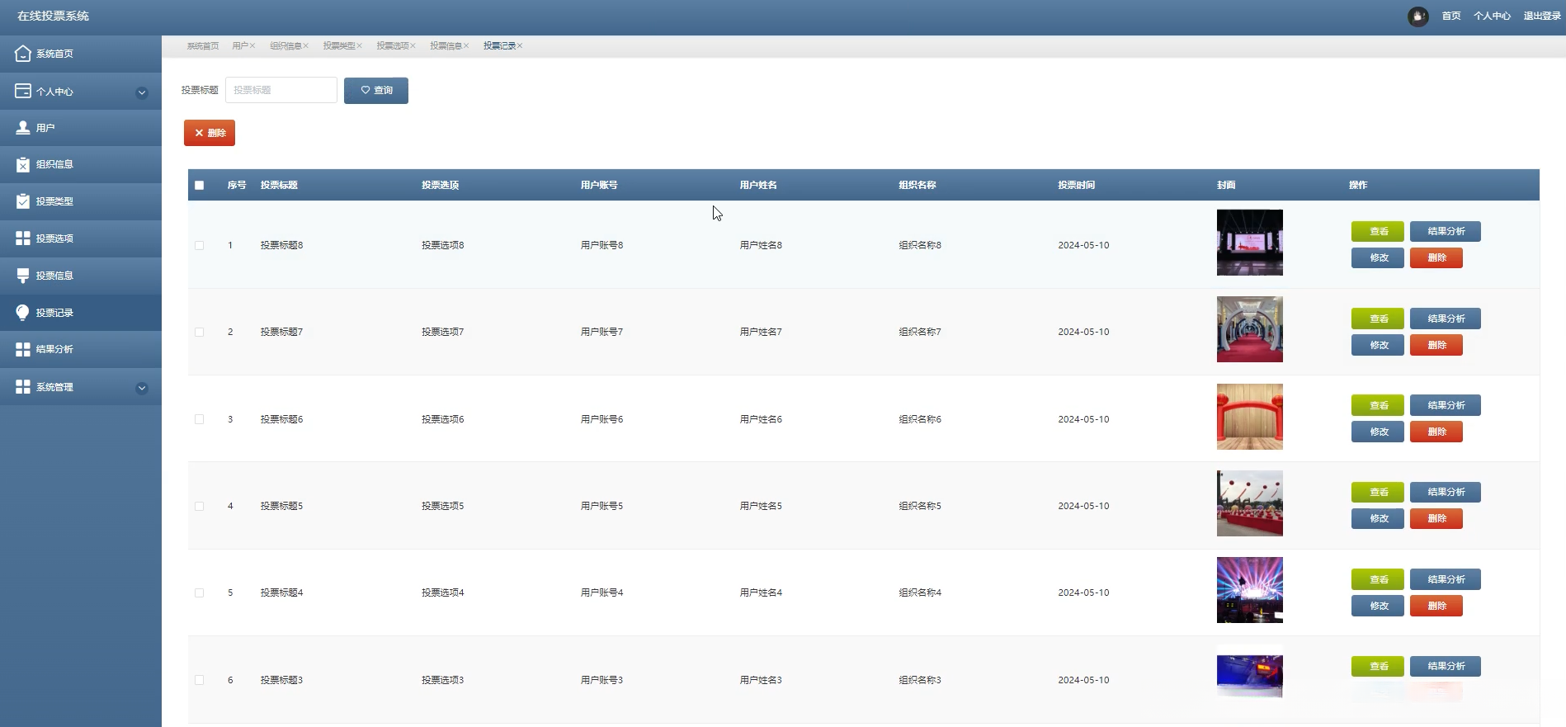Viewport: 1566px width, 727px height.
Task: Open 投票选项 in the sidebar menu
Action: pyautogui.click(x=81, y=238)
